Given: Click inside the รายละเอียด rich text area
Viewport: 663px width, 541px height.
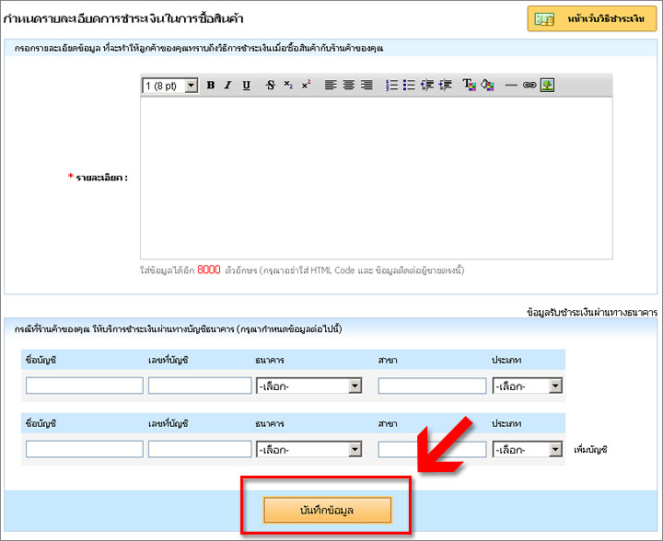Looking at the screenshot, I should coord(376,178).
